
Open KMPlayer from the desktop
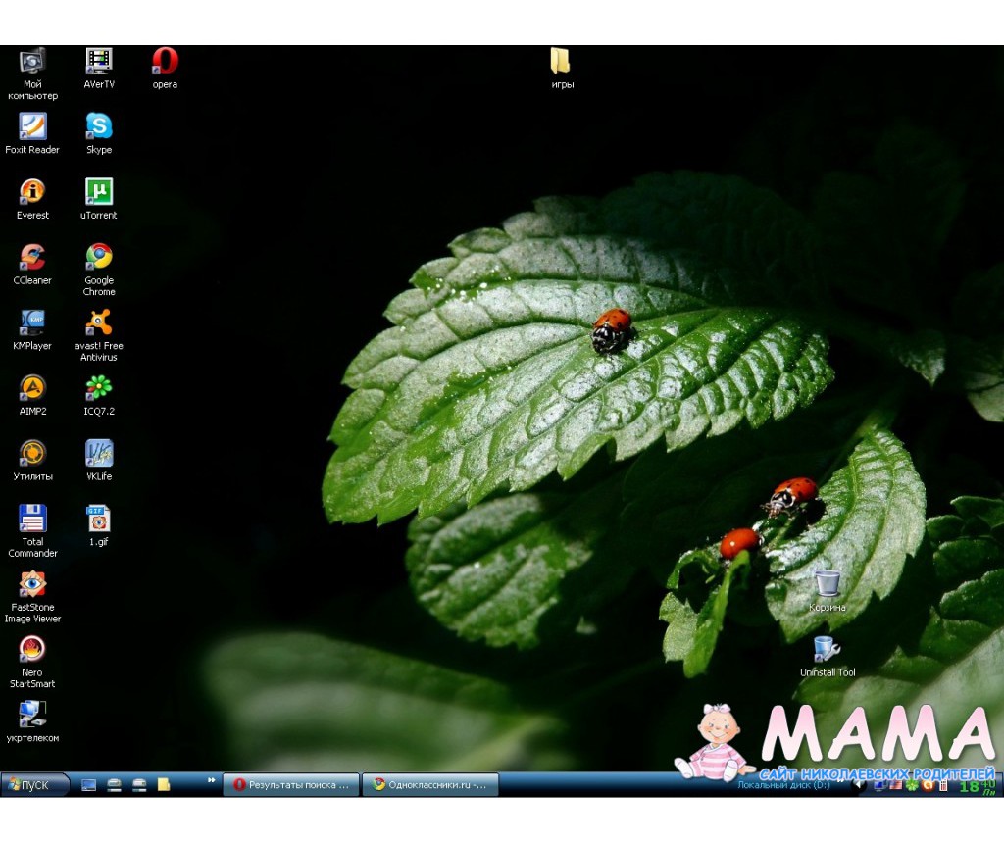(x=32, y=322)
